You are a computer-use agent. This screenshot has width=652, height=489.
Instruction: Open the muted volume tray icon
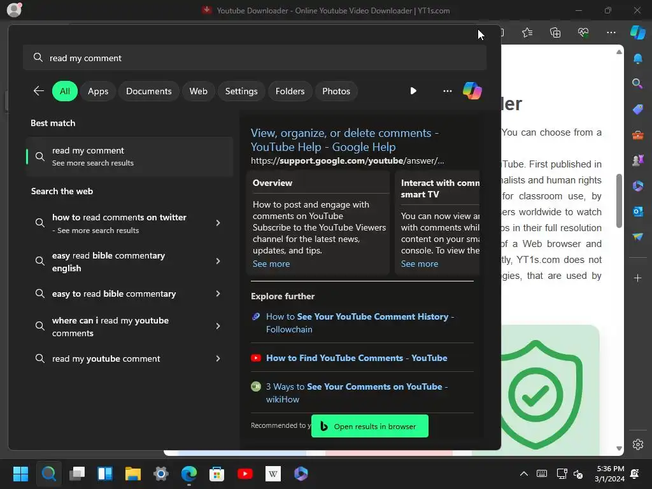click(x=578, y=474)
